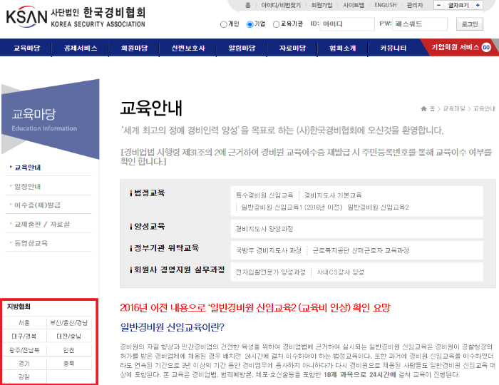Select the 기업 radio button
The height and width of the screenshot is (385, 499).
pyautogui.click(x=249, y=24)
